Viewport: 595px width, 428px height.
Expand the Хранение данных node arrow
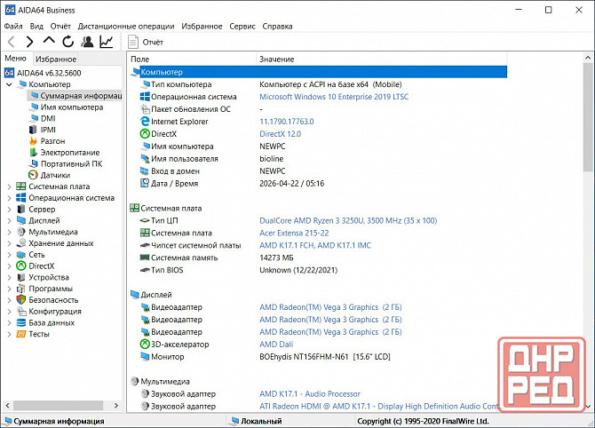(9, 243)
